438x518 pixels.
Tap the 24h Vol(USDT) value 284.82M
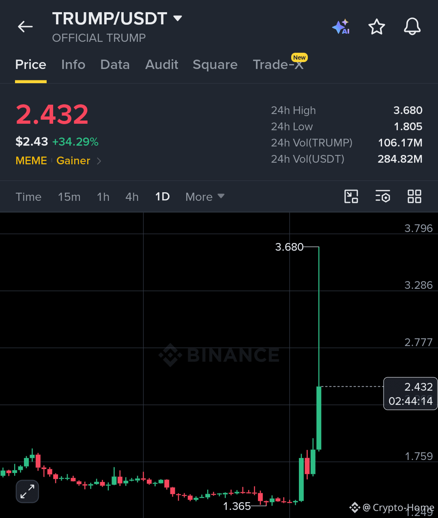400,159
